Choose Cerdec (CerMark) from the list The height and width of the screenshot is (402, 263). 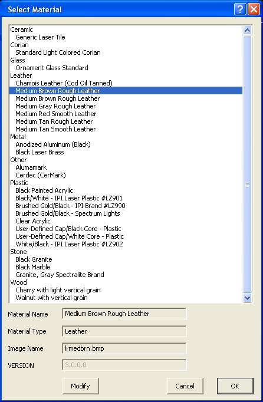click(x=41, y=175)
